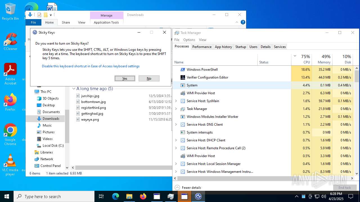Viewport: 360px width, 202px height.
Task: Select registerthird.png file
Action: (93, 108)
